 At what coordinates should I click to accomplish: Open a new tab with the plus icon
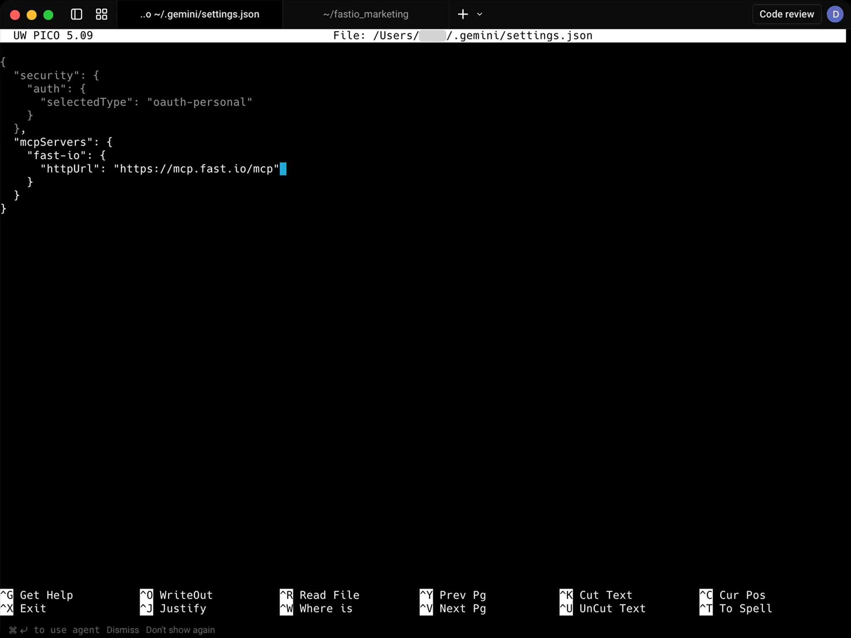tap(462, 14)
